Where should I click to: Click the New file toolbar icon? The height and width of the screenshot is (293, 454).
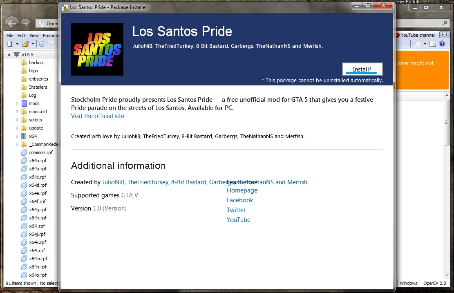pos(10,44)
